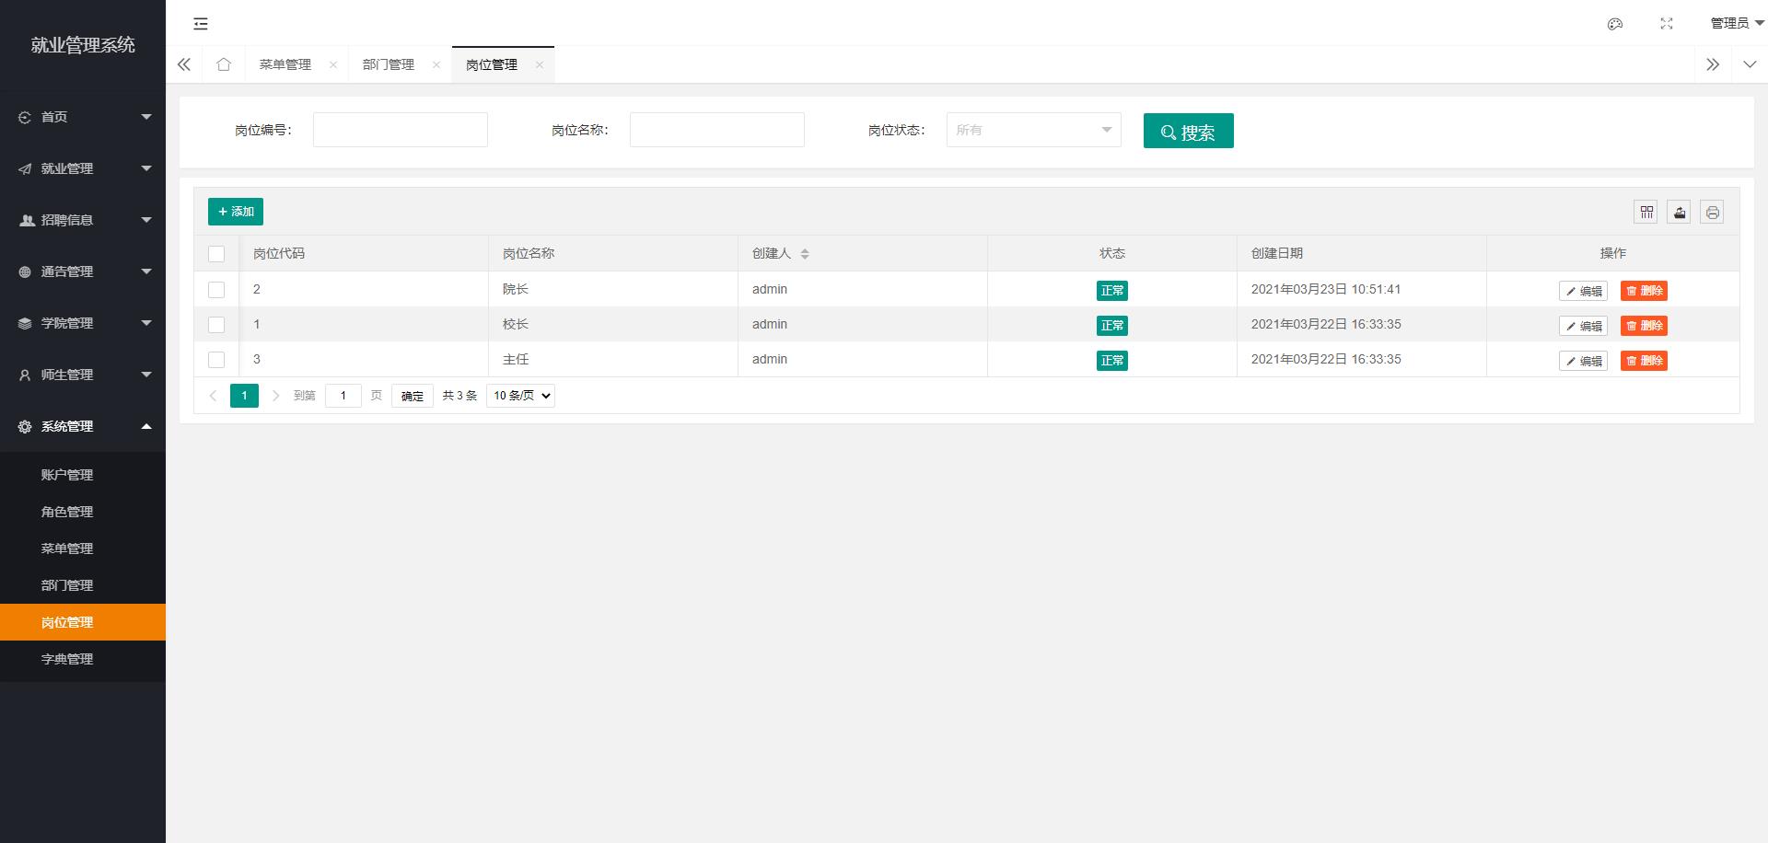Expand the 招聘信息 menu arrow
The height and width of the screenshot is (843, 1768).
point(146,220)
